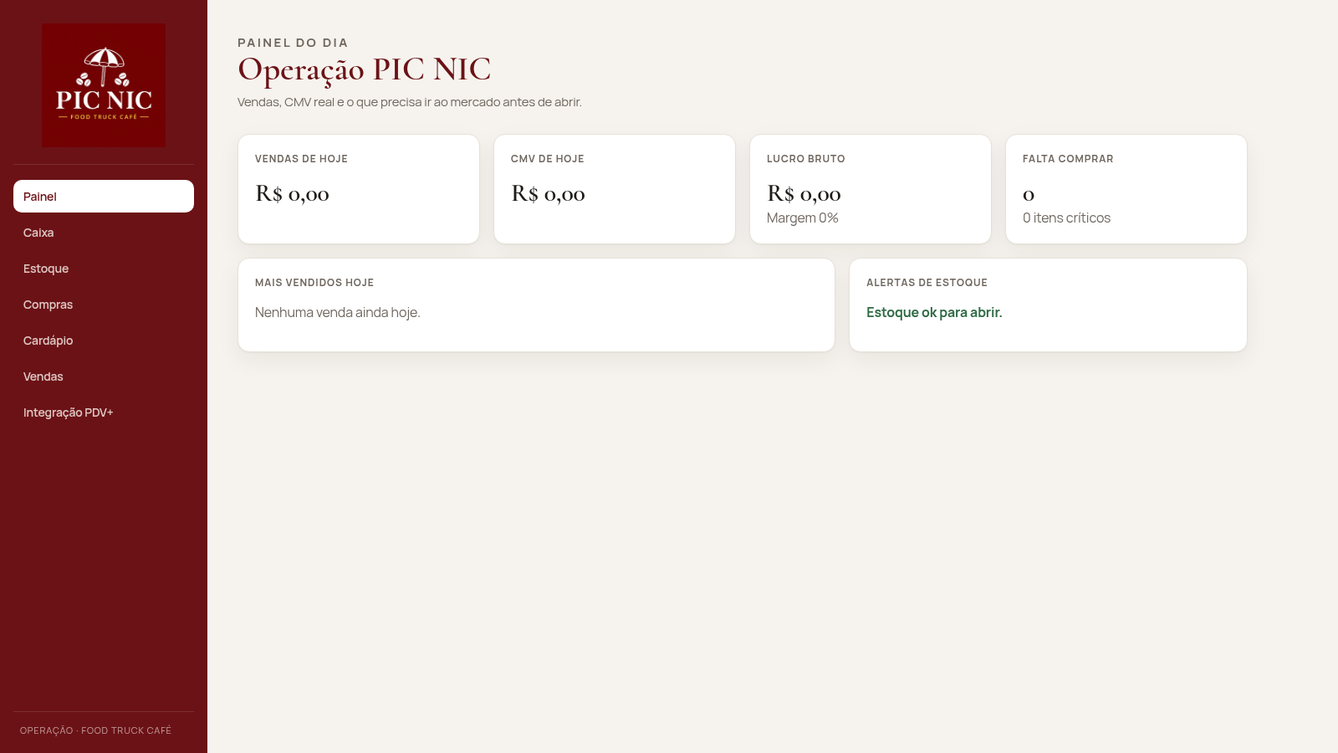
Task: Click the 'OPERAÇÃO · FOOD TRUCK CAFÉ' footer
Action: click(95, 730)
